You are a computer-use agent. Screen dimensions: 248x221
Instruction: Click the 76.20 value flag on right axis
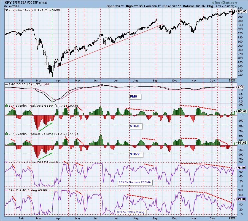[241, 168]
